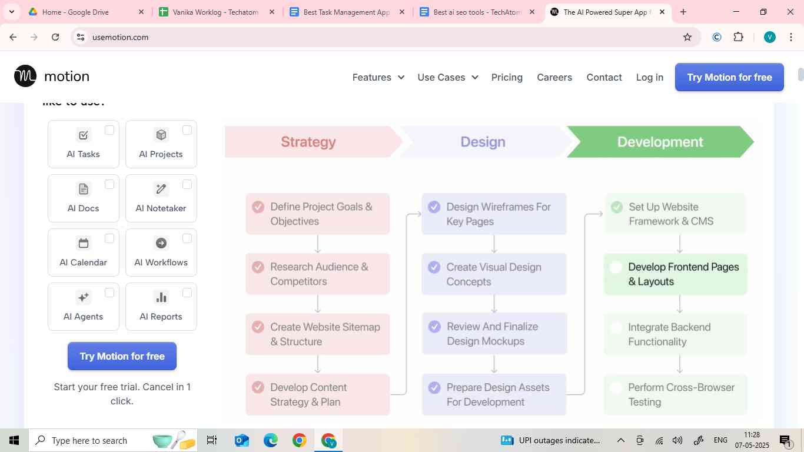
Task: Expand the Features dropdown menu
Action: tap(378, 77)
